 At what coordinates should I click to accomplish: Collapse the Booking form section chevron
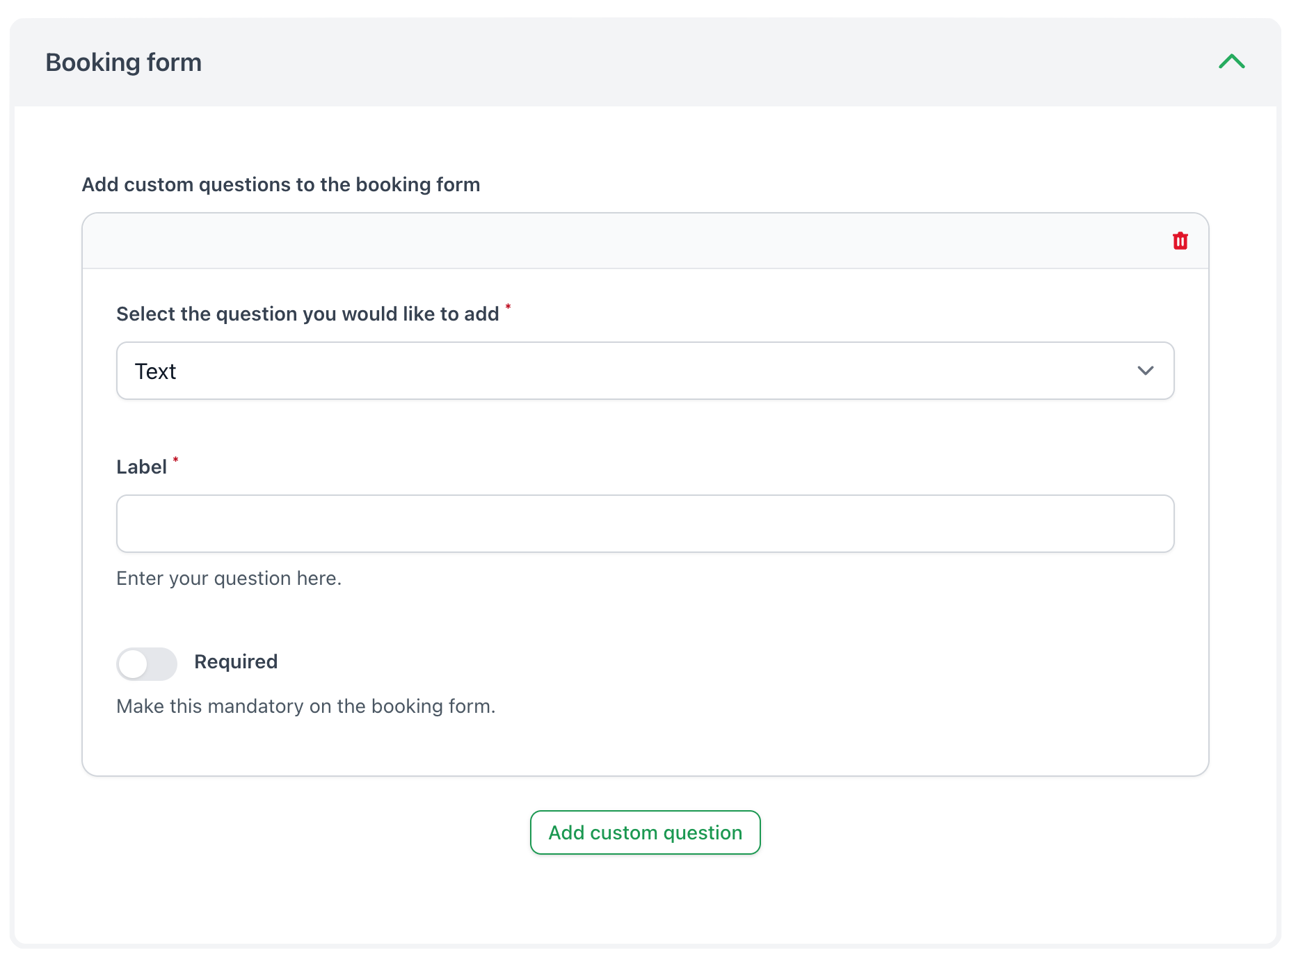coord(1231,62)
